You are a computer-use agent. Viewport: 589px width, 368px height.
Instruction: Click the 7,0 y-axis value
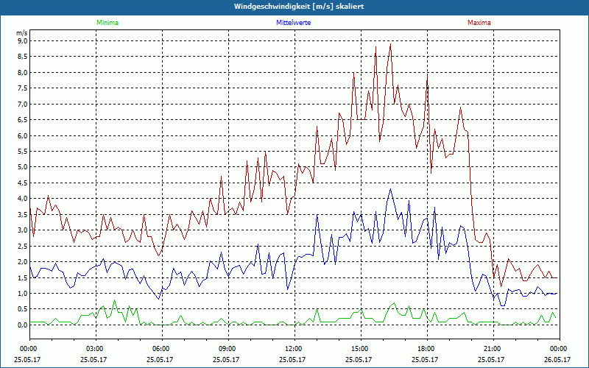tap(23, 104)
